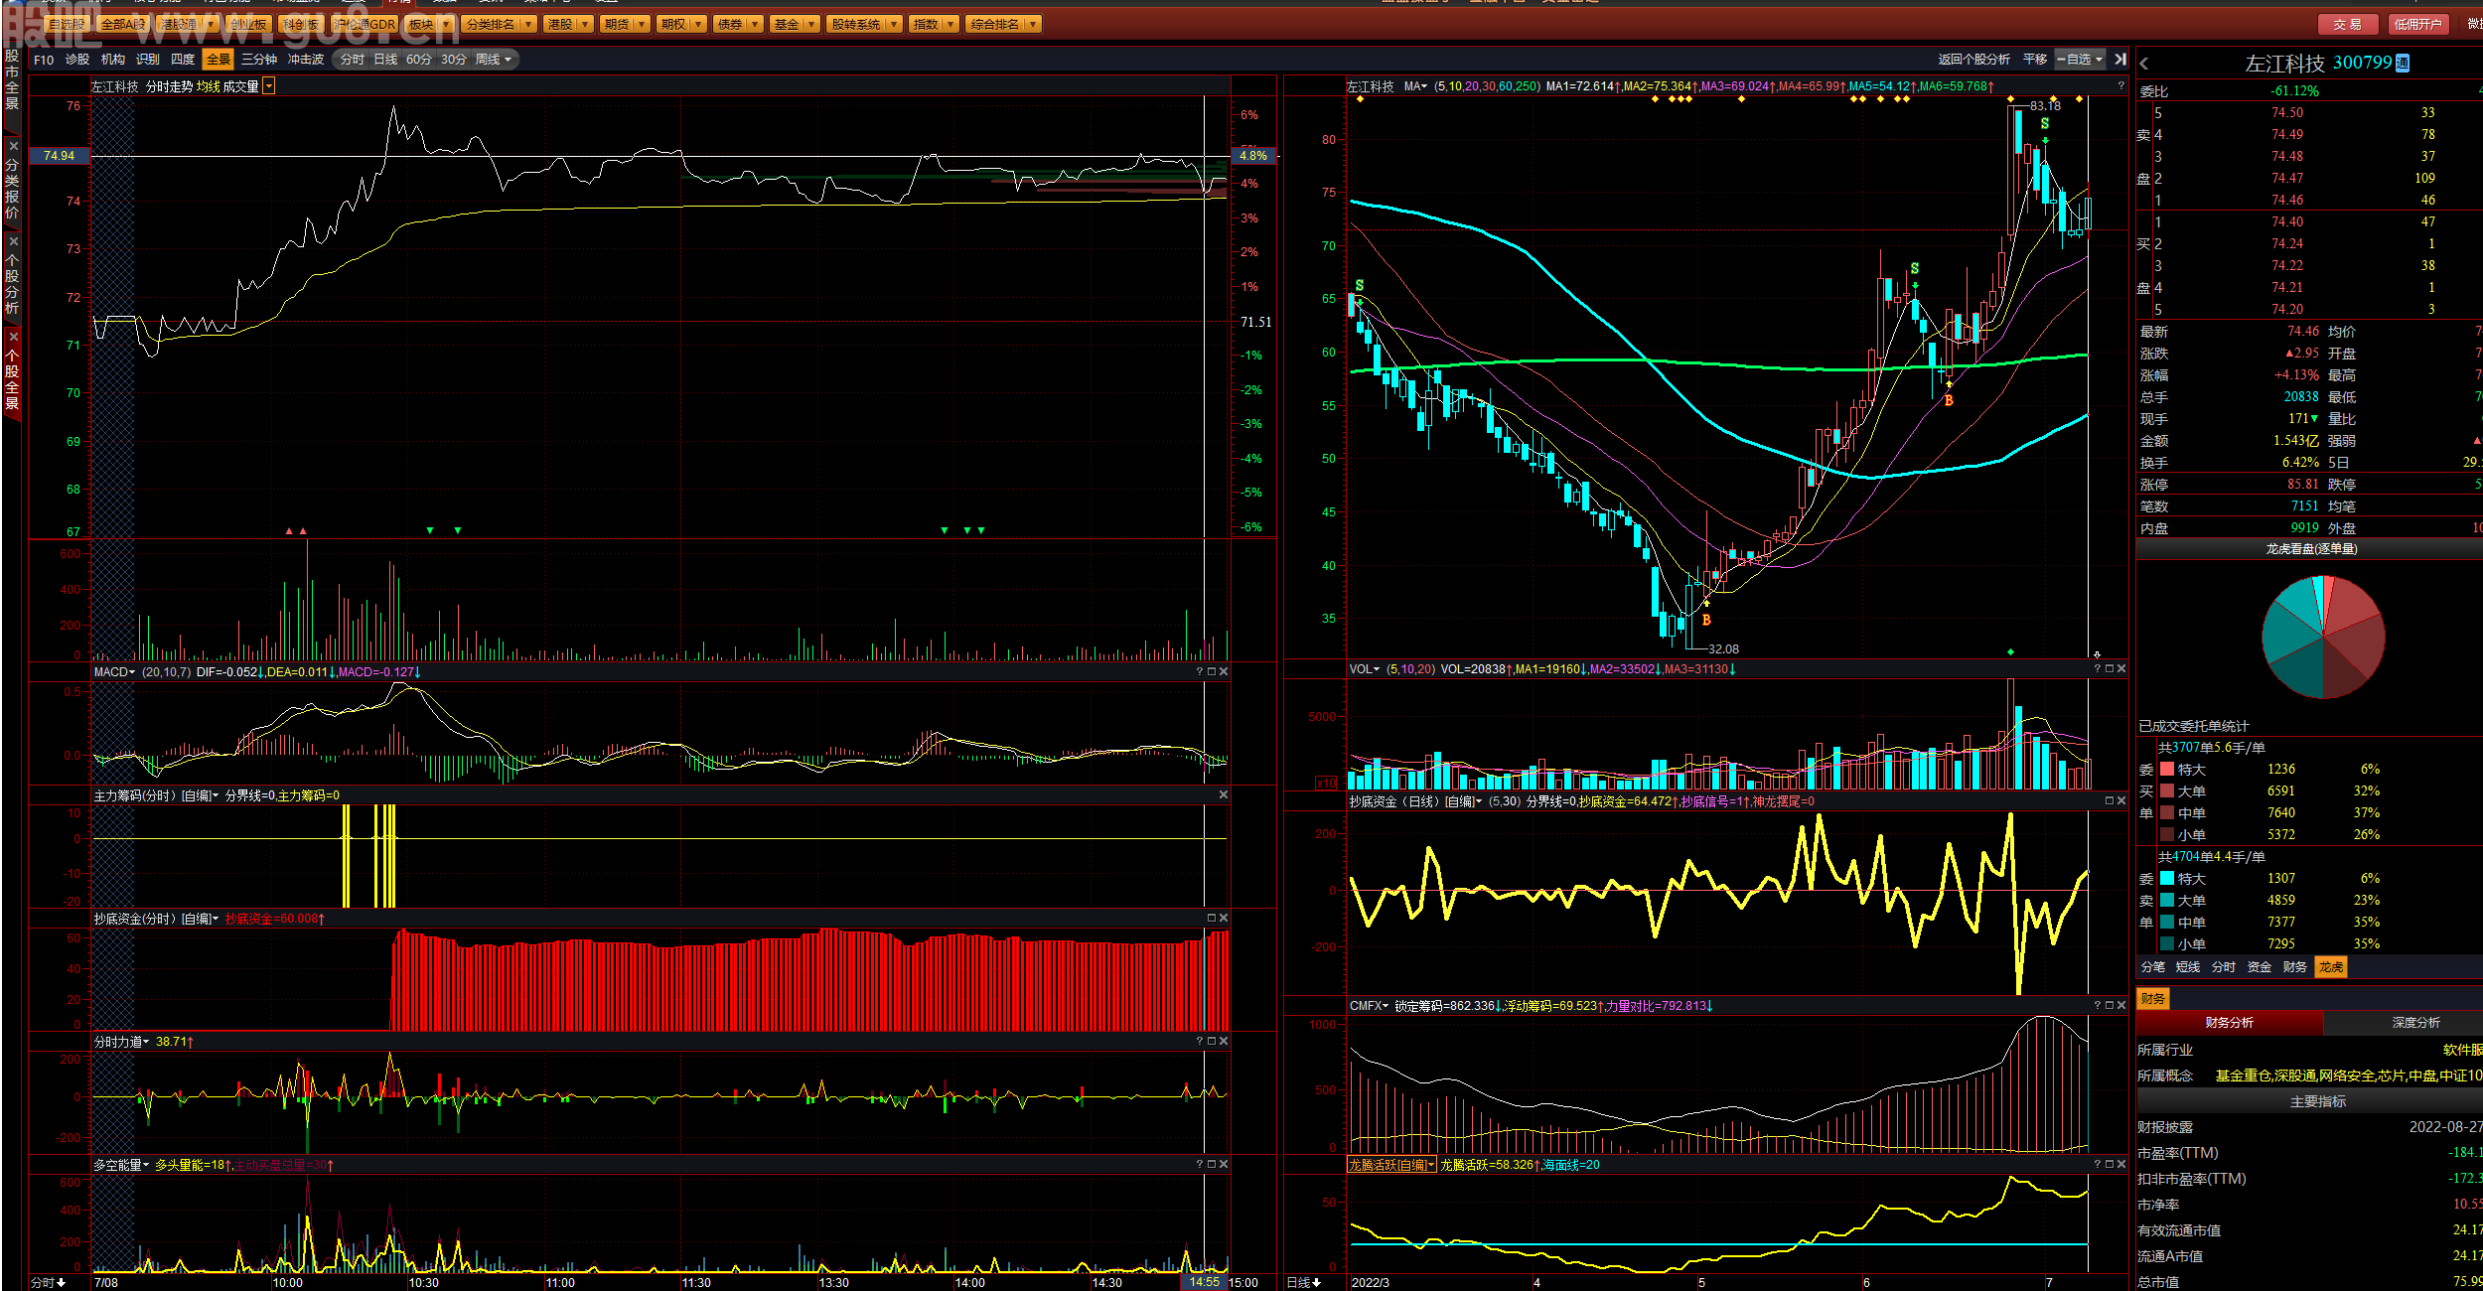2483x1291 pixels.
Task: Open help for the MACD indicator
Action: tap(1200, 672)
